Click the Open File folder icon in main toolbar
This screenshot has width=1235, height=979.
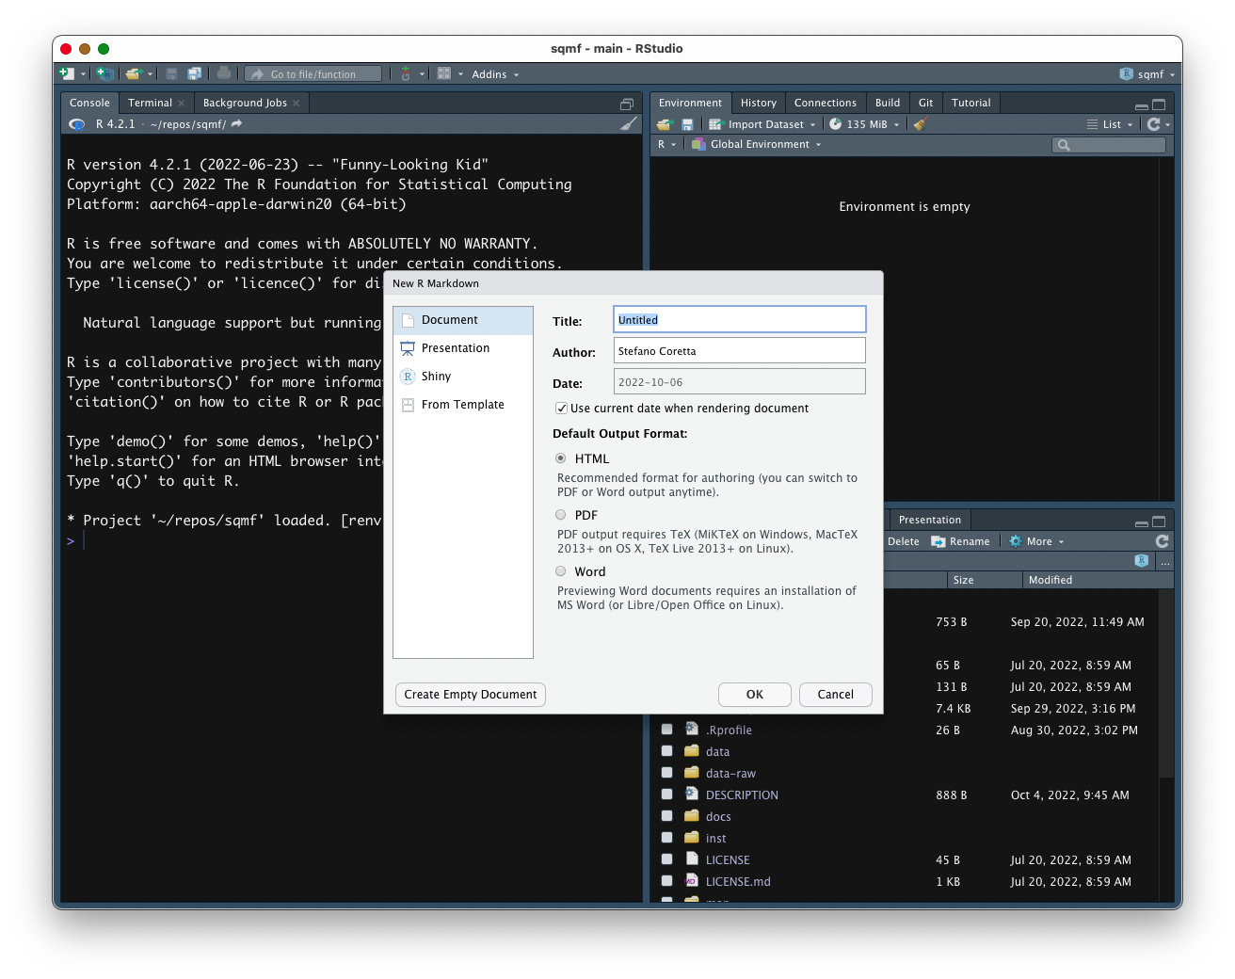(x=134, y=73)
